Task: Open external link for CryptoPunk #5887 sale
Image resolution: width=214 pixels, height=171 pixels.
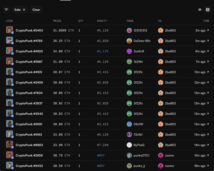Action: tap(208, 61)
